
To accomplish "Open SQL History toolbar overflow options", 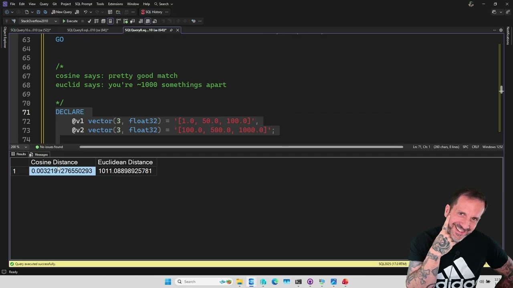I will point(167,12).
